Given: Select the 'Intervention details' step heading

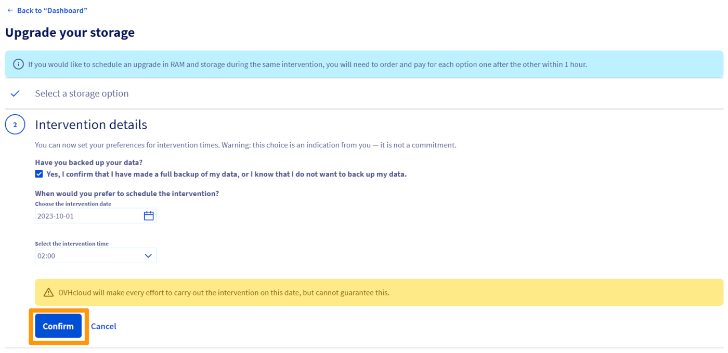Looking at the screenshot, I should 91,125.
